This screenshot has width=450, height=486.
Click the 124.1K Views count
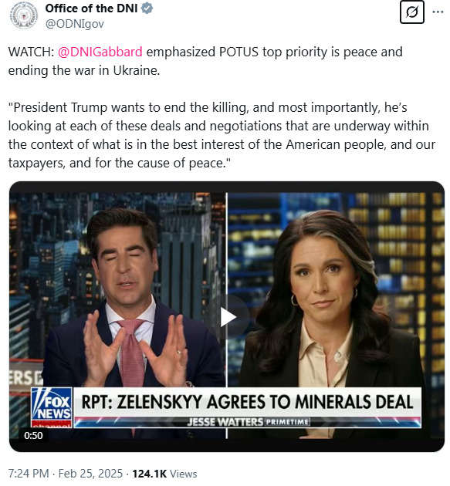point(164,474)
